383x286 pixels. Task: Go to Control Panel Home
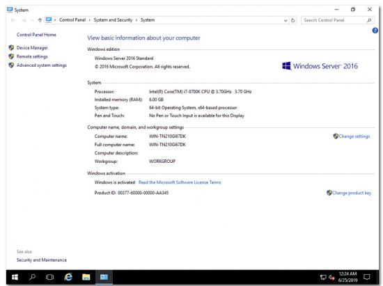tap(36, 35)
